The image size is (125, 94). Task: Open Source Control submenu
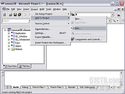tap(51, 23)
